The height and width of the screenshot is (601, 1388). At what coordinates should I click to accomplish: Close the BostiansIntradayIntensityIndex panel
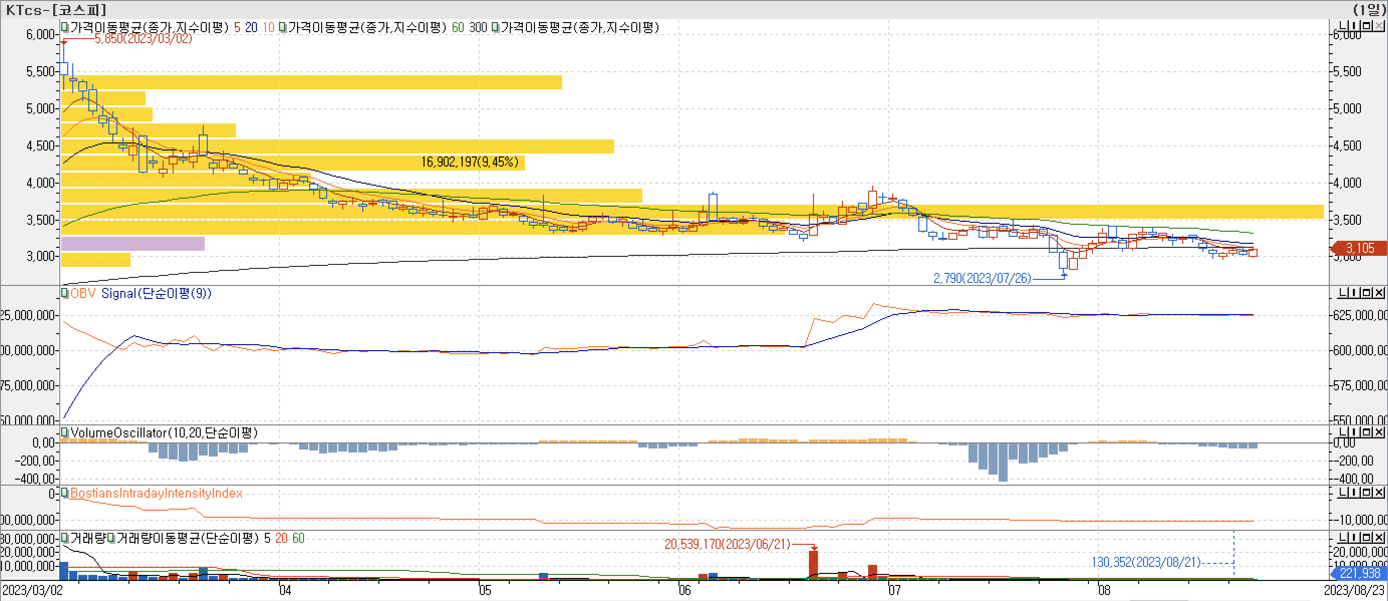point(1379,492)
